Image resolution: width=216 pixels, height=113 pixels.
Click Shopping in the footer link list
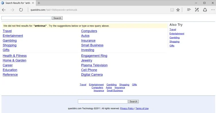click(124, 85)
